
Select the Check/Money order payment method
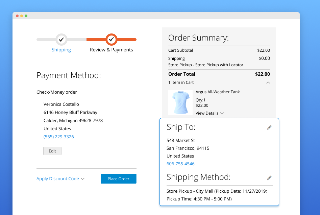(x=57, y=92)
